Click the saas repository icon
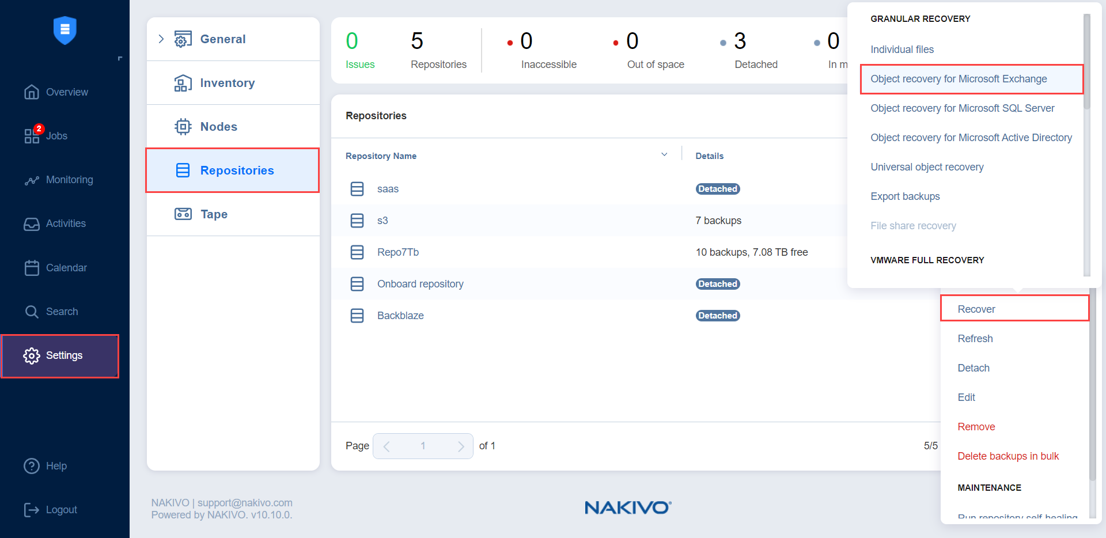The width and height of the screenshot is (1106, 538). click(357, 189)
